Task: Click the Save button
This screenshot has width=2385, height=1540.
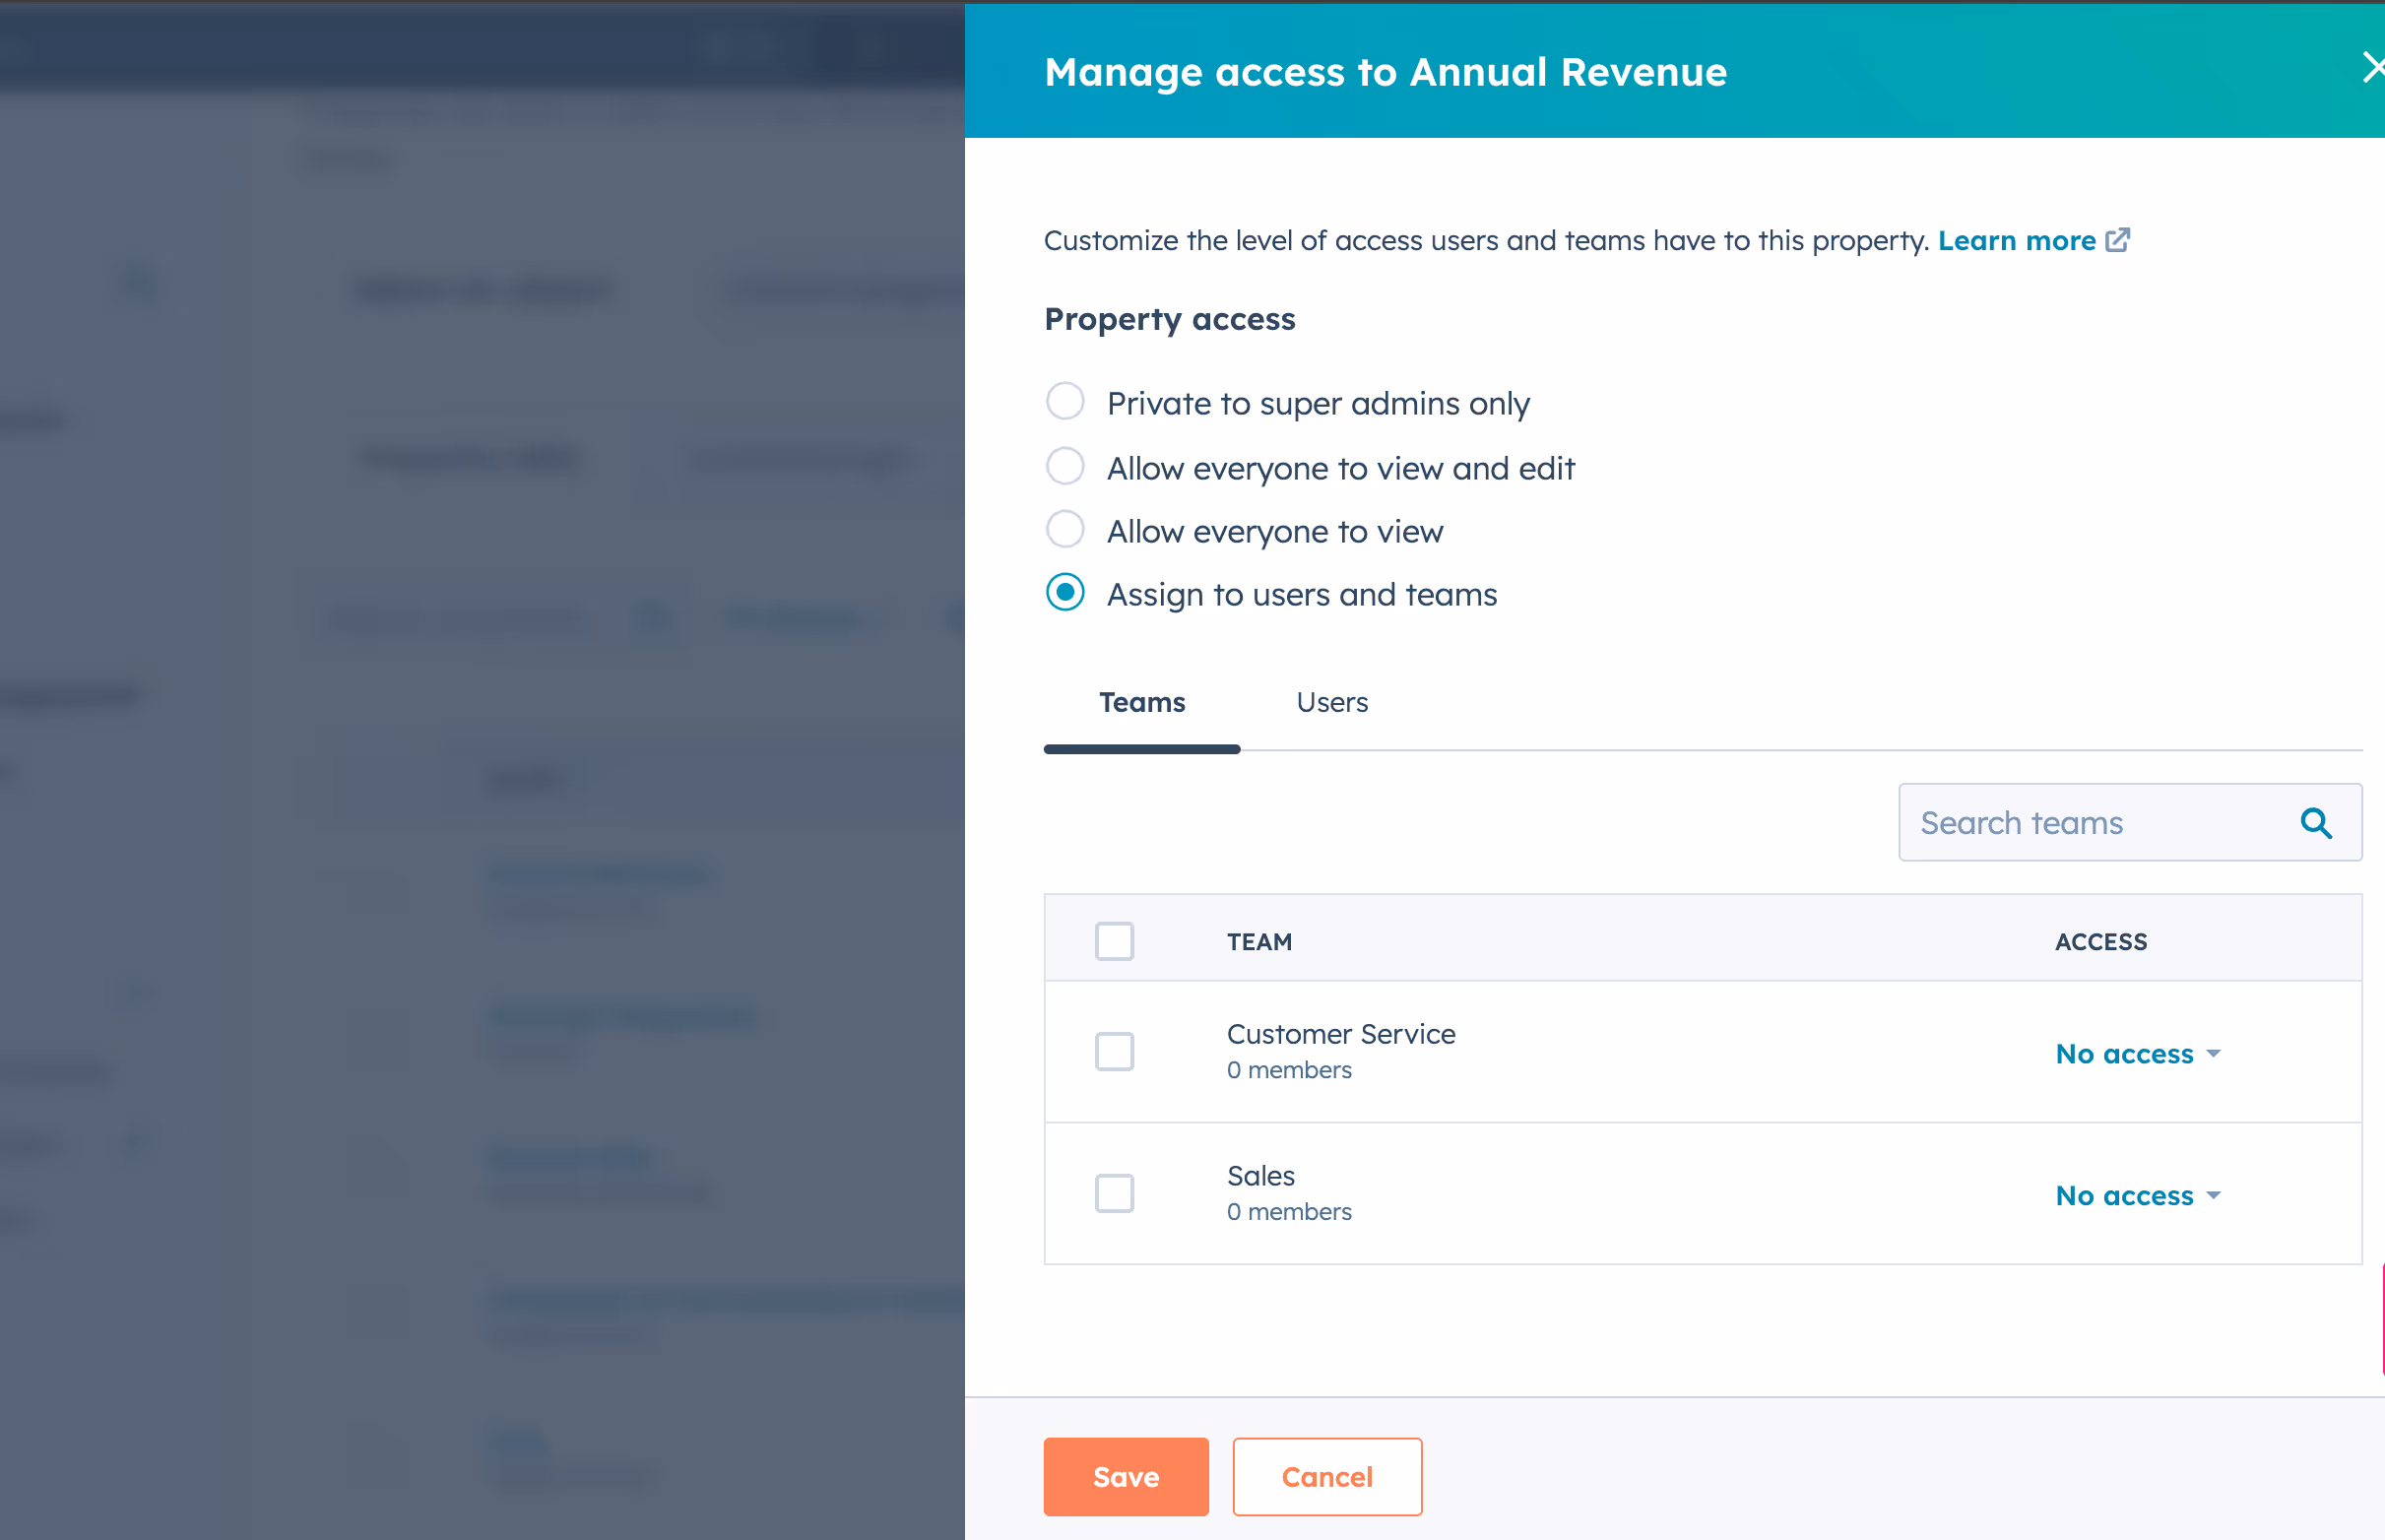Action: tap(1126, 1477)
